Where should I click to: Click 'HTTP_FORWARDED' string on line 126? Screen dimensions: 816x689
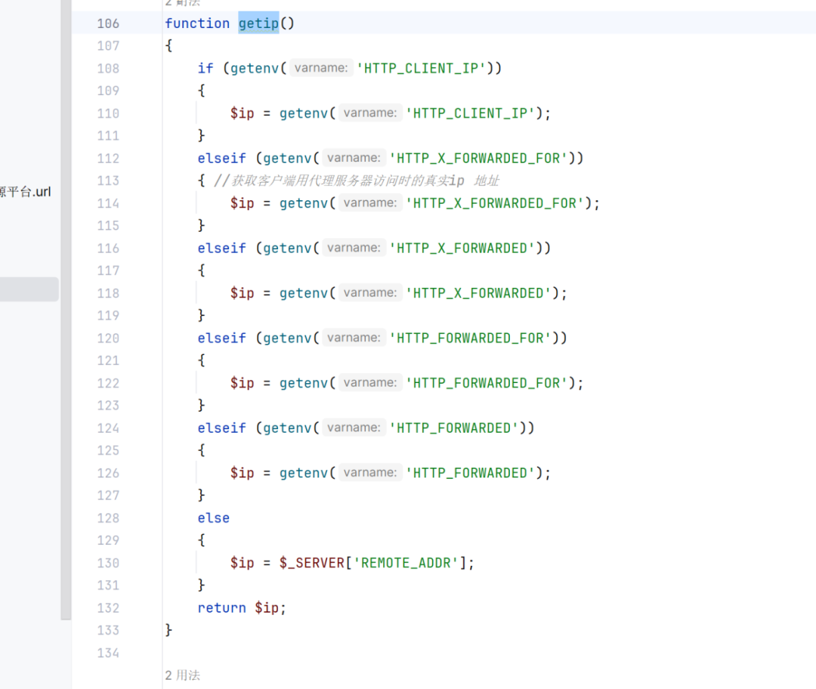(x=471, y=473)
